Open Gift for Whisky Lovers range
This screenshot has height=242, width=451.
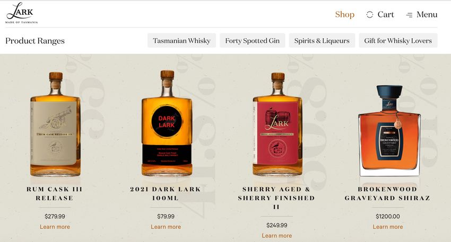click(x=398, y=40)
